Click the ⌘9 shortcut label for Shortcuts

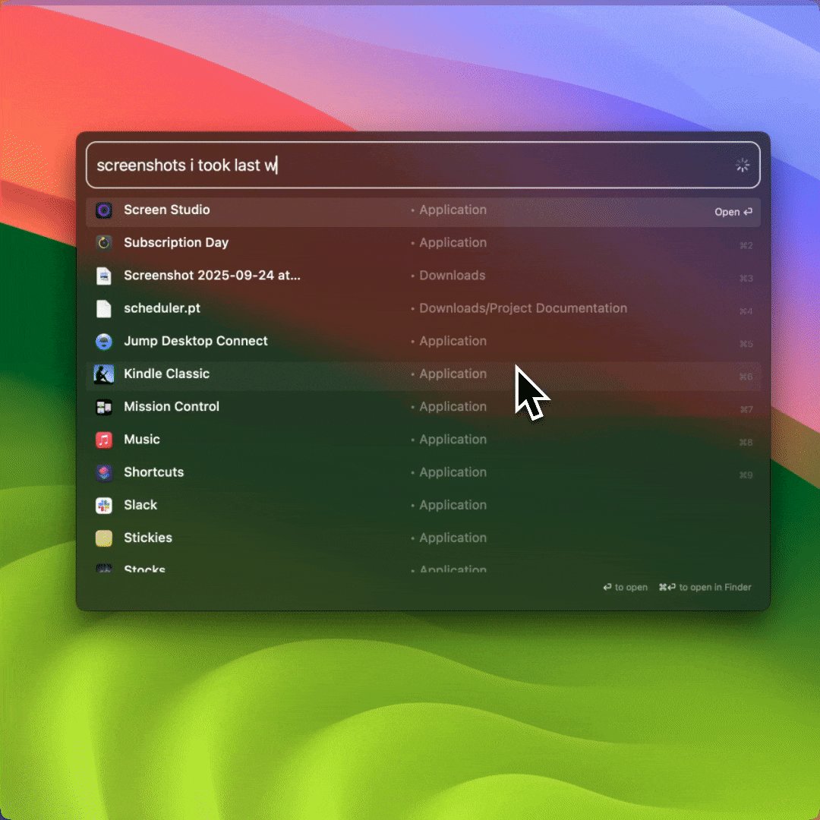746,475
